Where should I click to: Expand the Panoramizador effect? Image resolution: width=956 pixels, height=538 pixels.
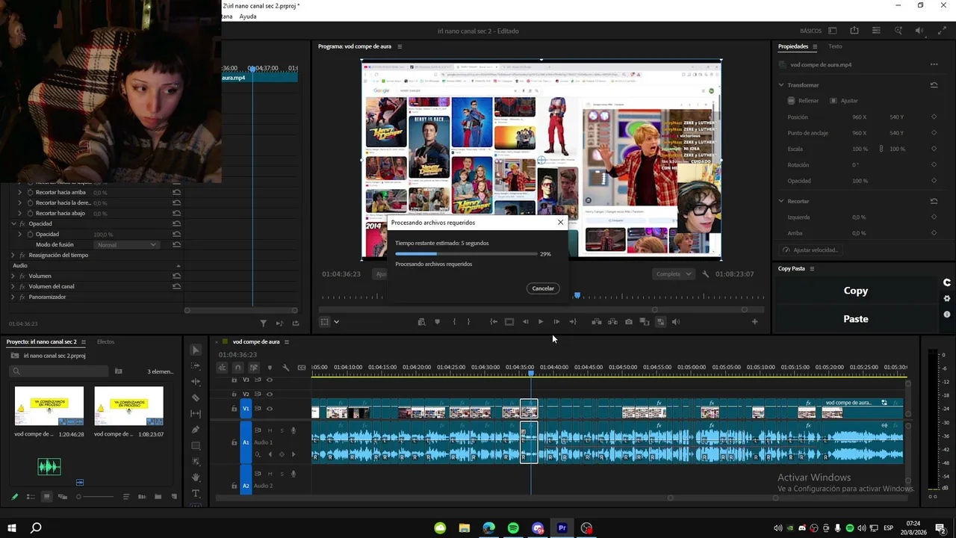[13, 297]
